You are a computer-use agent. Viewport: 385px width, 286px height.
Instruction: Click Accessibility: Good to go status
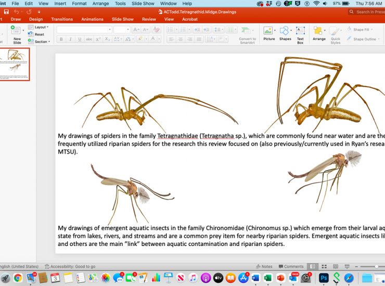point(70,266)
